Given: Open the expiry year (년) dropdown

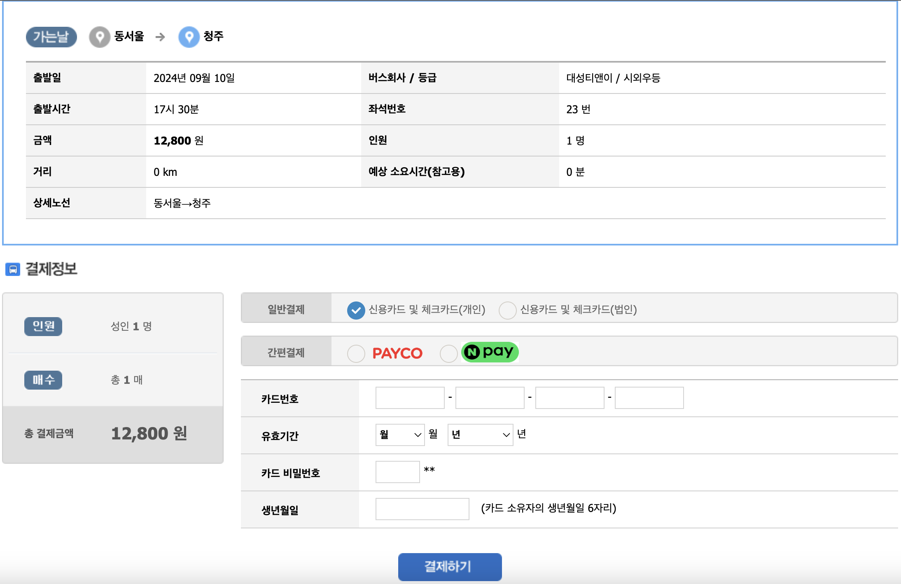Looking at the screenshot, I should point(480,435).
